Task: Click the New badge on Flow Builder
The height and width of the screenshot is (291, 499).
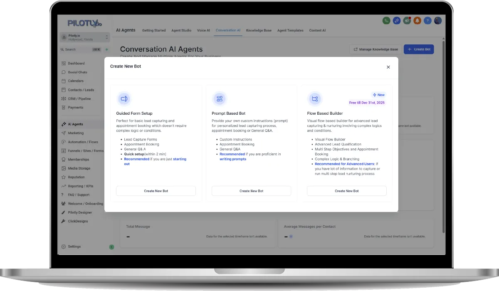Action: coord(379,95)
